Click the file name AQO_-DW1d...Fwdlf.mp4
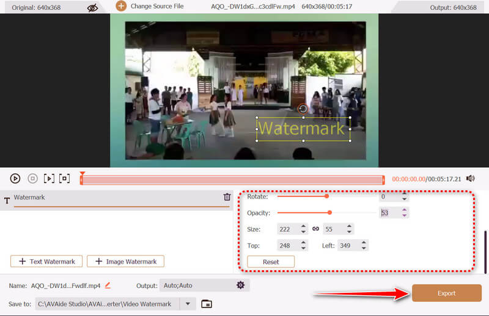Viewport: 489px width, 316px height. 65,285
